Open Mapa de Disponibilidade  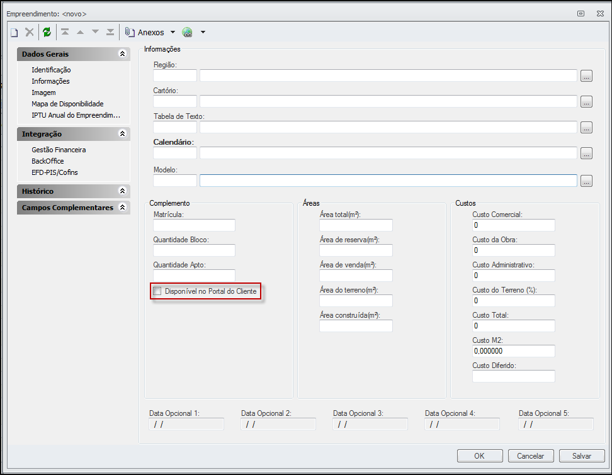[x=67, y=104]
